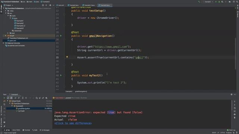Viewport: 239px width, 134px height.
Task: Click the Search Everywhere magnifier icon
Action: point(237,1)
